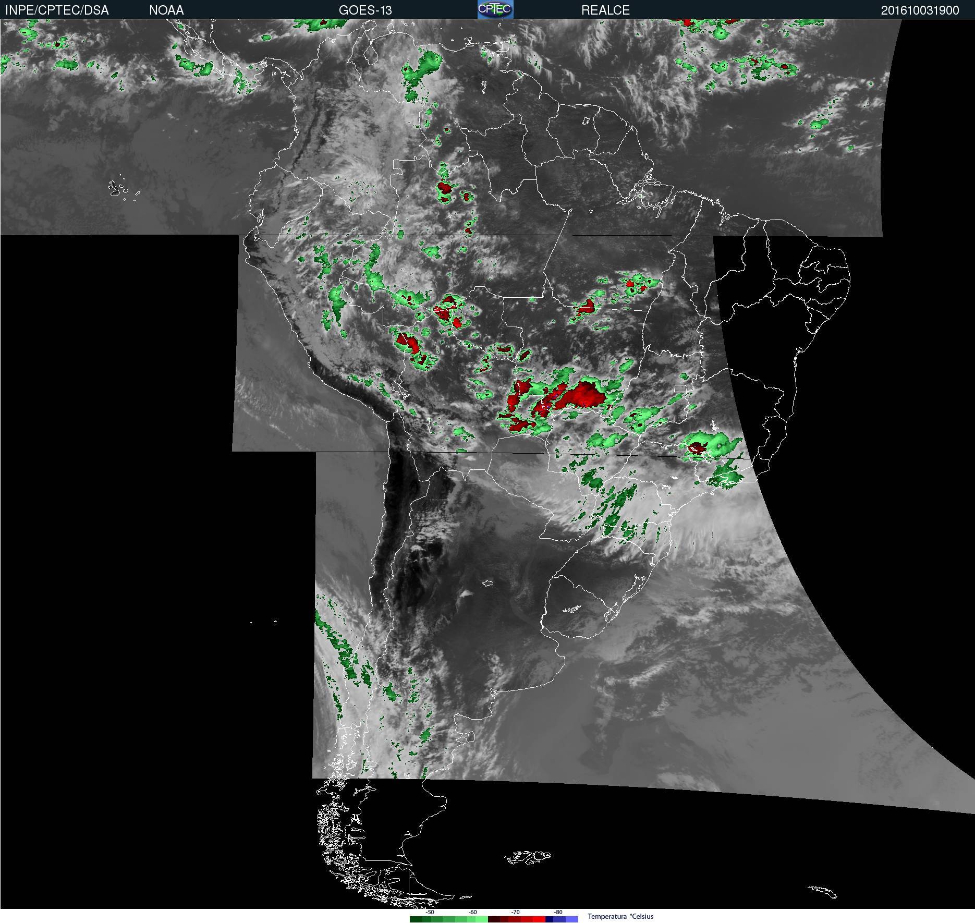Select the 201610031900 timestamp
The width and height of the screenshot is (975, 923).
click(920, 10)
